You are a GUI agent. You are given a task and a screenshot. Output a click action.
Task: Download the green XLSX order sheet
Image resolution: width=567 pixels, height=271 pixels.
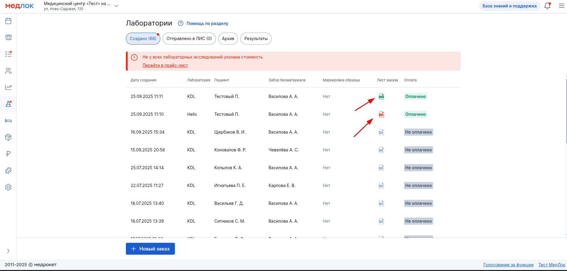381,96
